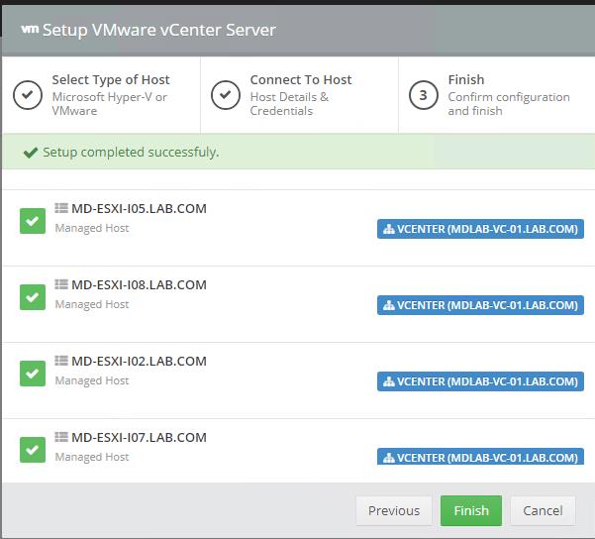This screenshot has width=595, height=539.
Task: Click the server icon beside MD-ESXI-I08.LAB.COM
Action: click(x=61, y=284)
